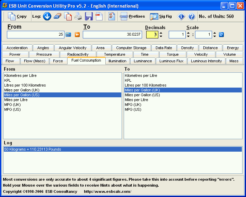Viewport: 246px width, 197px height.
Task: Open the Sig Fig toolbar button
Action: (161, 16)
